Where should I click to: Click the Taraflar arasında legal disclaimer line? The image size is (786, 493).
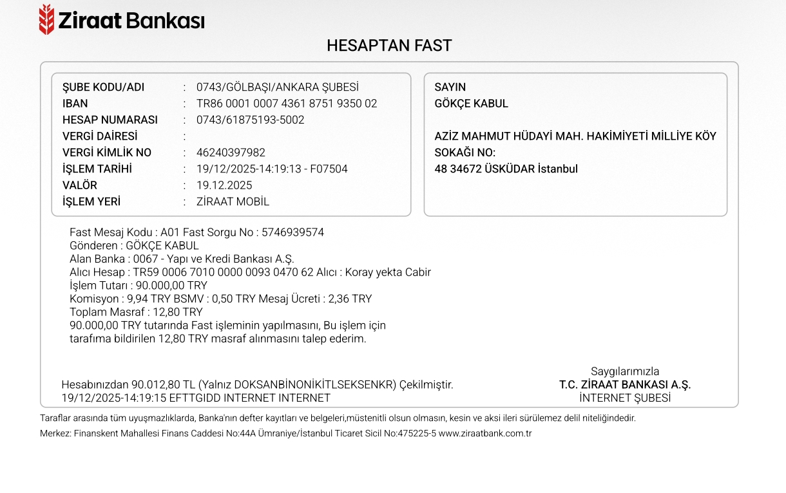point(338,418)
